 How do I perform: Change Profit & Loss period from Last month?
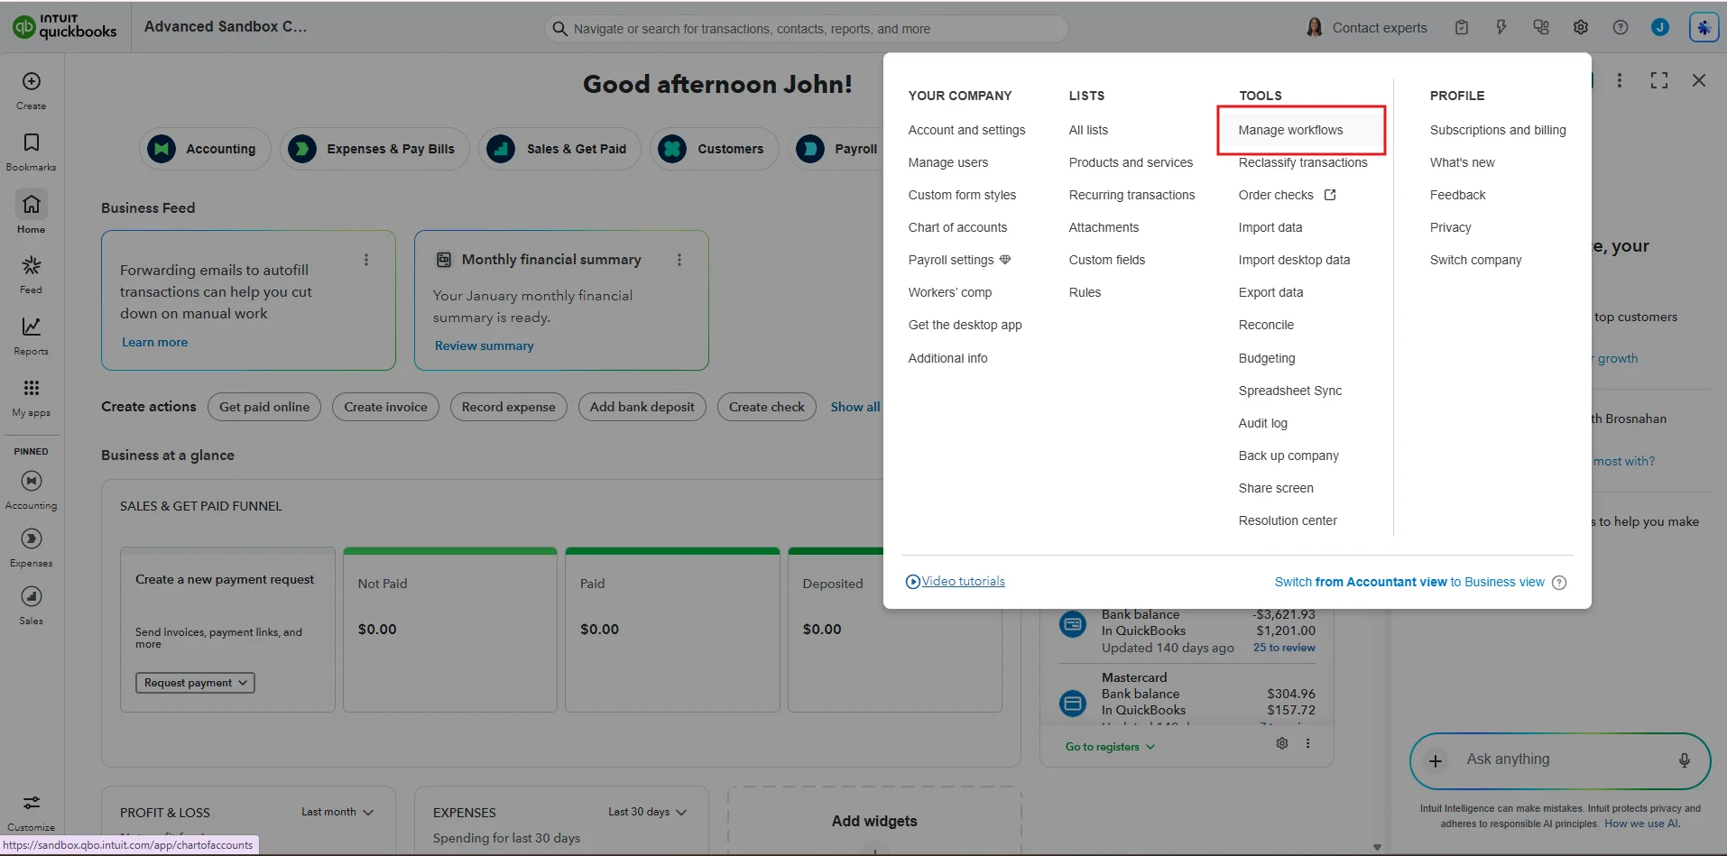(336, 812)
